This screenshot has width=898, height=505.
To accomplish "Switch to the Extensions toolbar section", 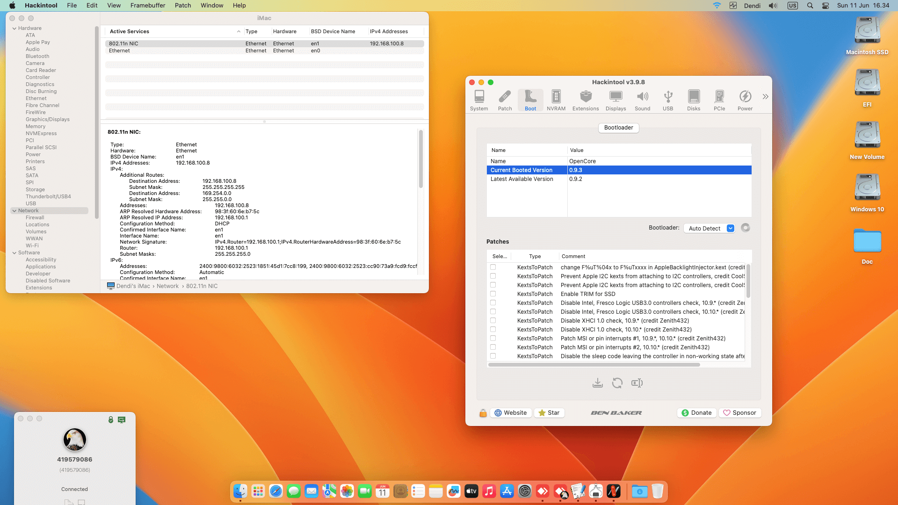I will pyautogui.click(x=586, y=100).
